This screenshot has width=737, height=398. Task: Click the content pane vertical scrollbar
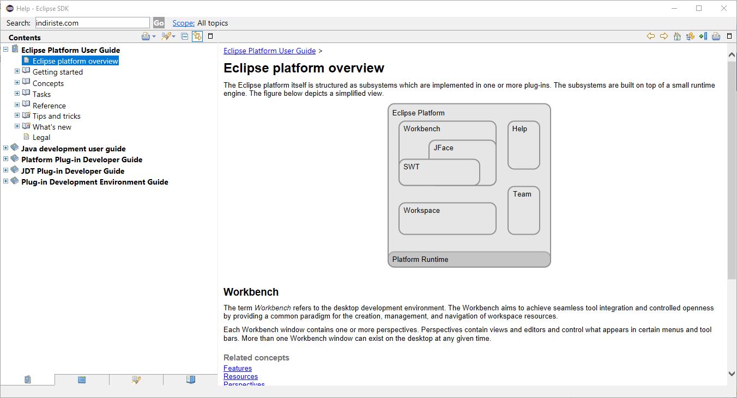(x=732, y=170)
